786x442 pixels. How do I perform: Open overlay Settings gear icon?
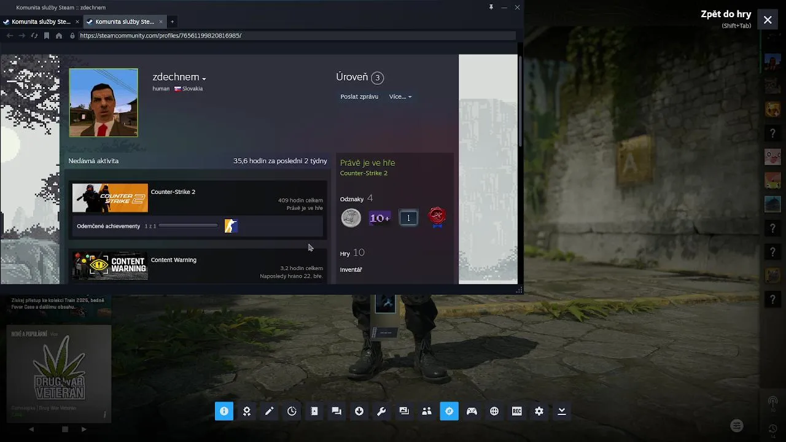point(539,411)
